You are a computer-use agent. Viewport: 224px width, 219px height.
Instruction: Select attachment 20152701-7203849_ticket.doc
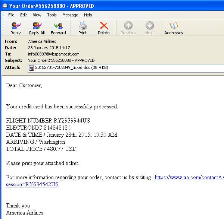[72, 67]
